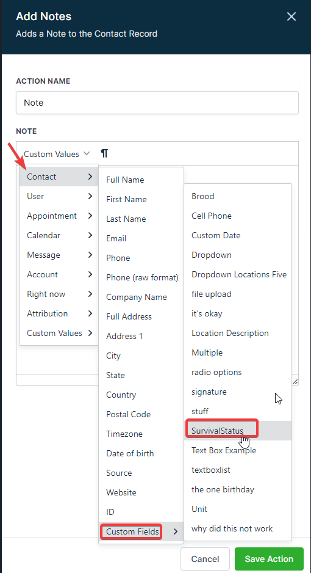
Task: Expand the Custom Fields submenu
Action: coord(141,531)
